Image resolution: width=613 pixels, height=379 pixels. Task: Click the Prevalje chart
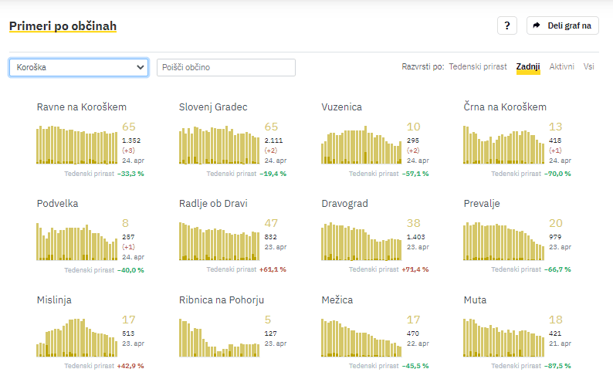point(503,242)
